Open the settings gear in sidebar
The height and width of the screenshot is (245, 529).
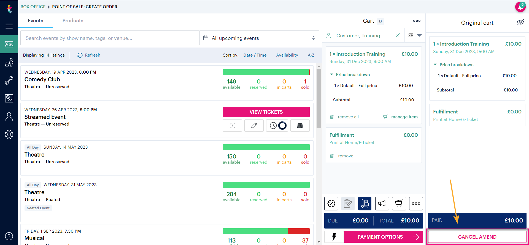coord(9,134)
